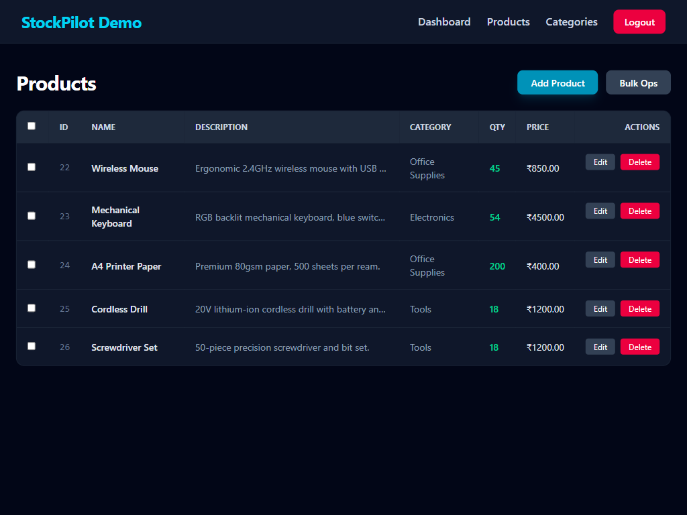Click the price ₹4500.00
687x515 pixels.
[x=545, y=218]
